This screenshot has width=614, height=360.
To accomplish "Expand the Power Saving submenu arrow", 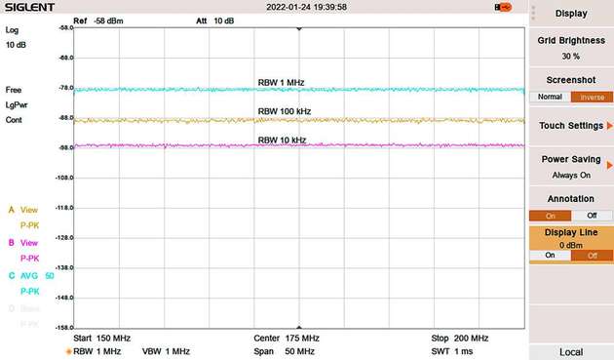I will point(609,166).
